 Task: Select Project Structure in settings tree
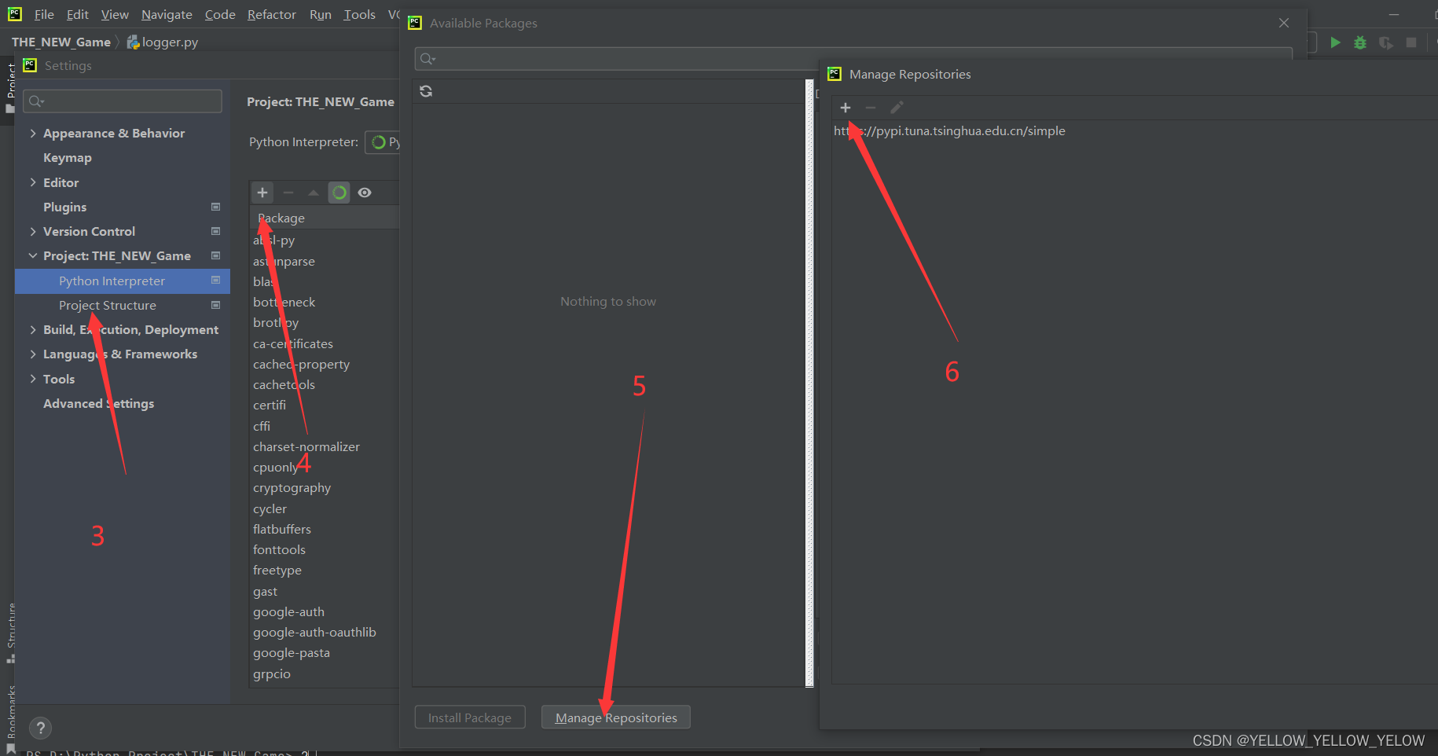tap(108, 305)
